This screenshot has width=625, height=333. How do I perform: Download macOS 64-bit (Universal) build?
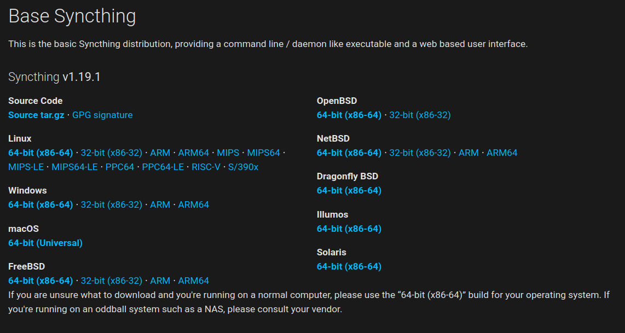click(45, 243)
